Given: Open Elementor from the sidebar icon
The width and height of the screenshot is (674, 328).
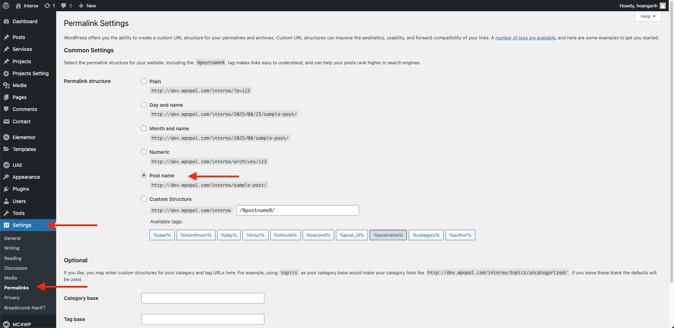Looking at the screenshot, I should click(6, 137).
